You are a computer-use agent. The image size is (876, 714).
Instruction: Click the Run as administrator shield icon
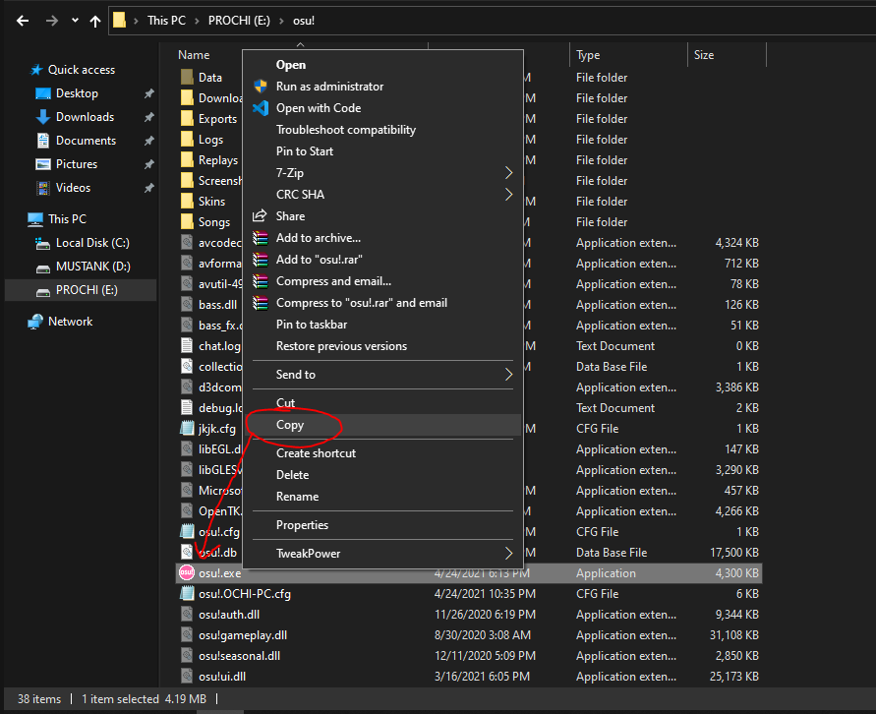coord(261,86)
